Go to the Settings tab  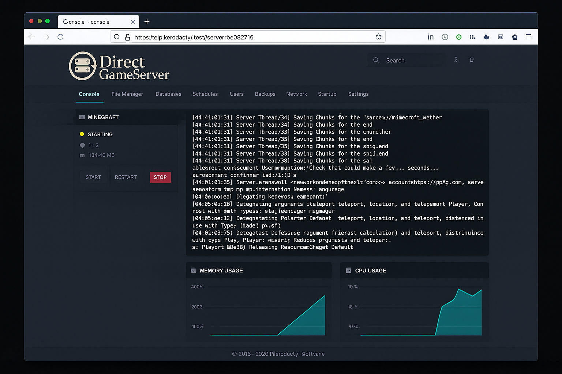358,94
